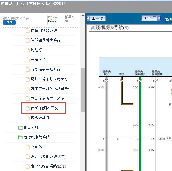Screen dimensions: 172x171
Task: Collapse the 发动机电气系统 folder
Action: [37, 137]
